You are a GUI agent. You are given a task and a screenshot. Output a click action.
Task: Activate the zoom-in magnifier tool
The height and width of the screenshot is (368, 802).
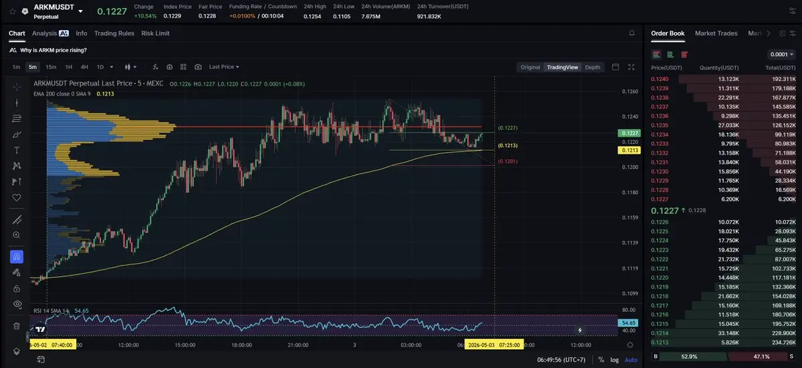coord(16,235)
